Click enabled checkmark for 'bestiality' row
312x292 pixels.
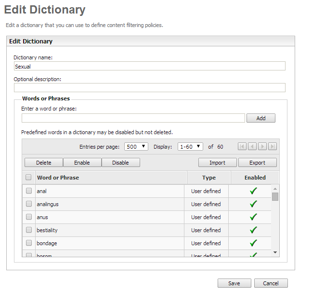[x=254, y=230]
